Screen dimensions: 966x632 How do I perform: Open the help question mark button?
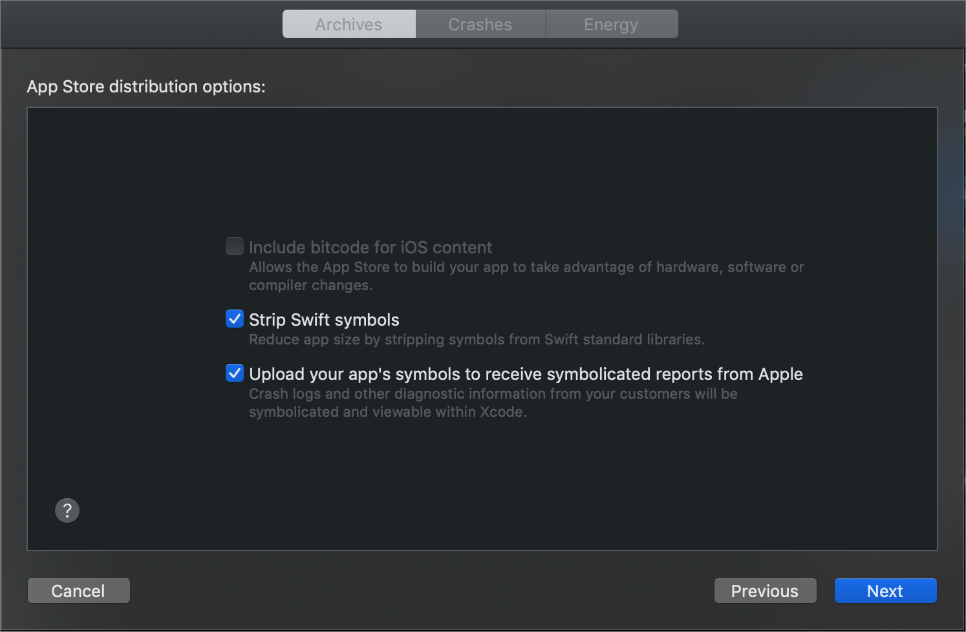click(67, 511)
